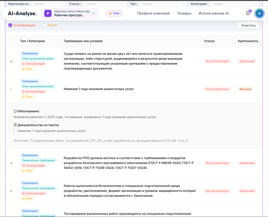The image size is (268, 217).
Task: Click the Требование или условие column header
Action: tap(83, 41)
